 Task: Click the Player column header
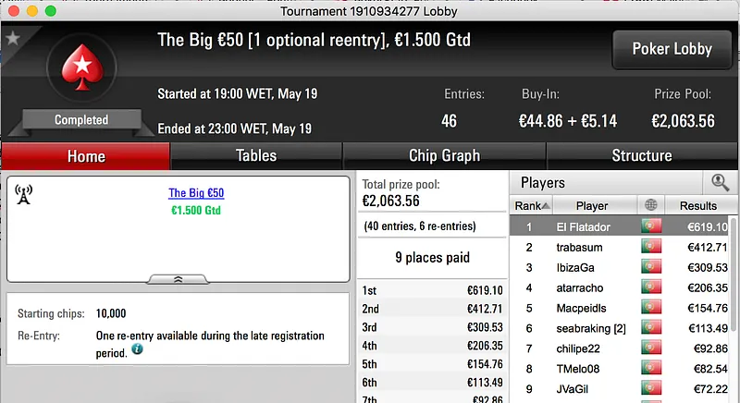click(x=592, y=206)
